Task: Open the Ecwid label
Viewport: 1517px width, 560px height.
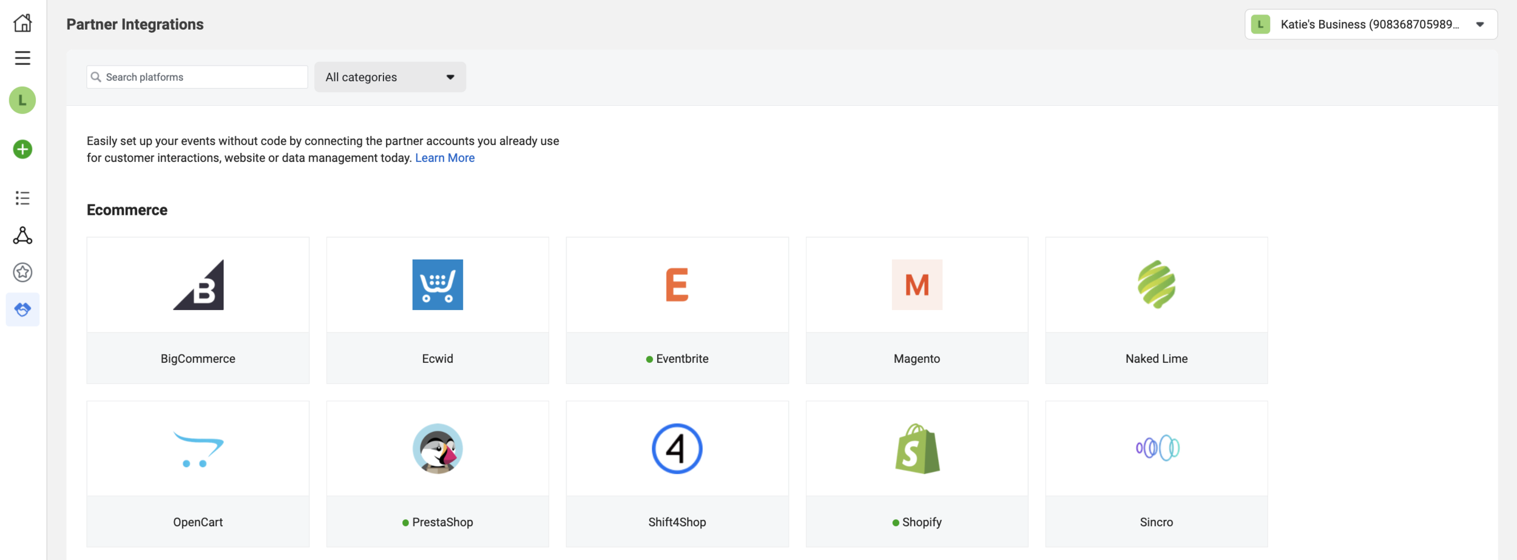Action: tap(438, 359)
